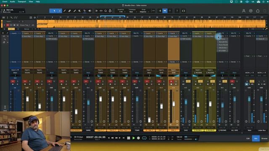The width and height of the screenshot is (269, 151).
Task: Open the user account icon
Action: pos(244,11)
